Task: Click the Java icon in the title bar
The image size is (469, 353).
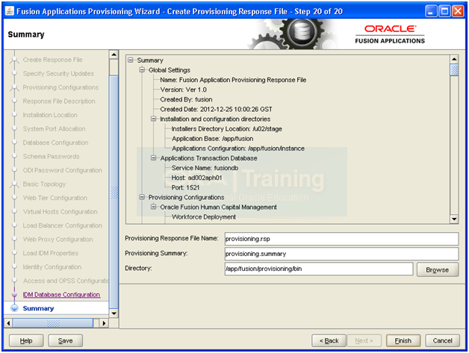Action: coord(10,11)
